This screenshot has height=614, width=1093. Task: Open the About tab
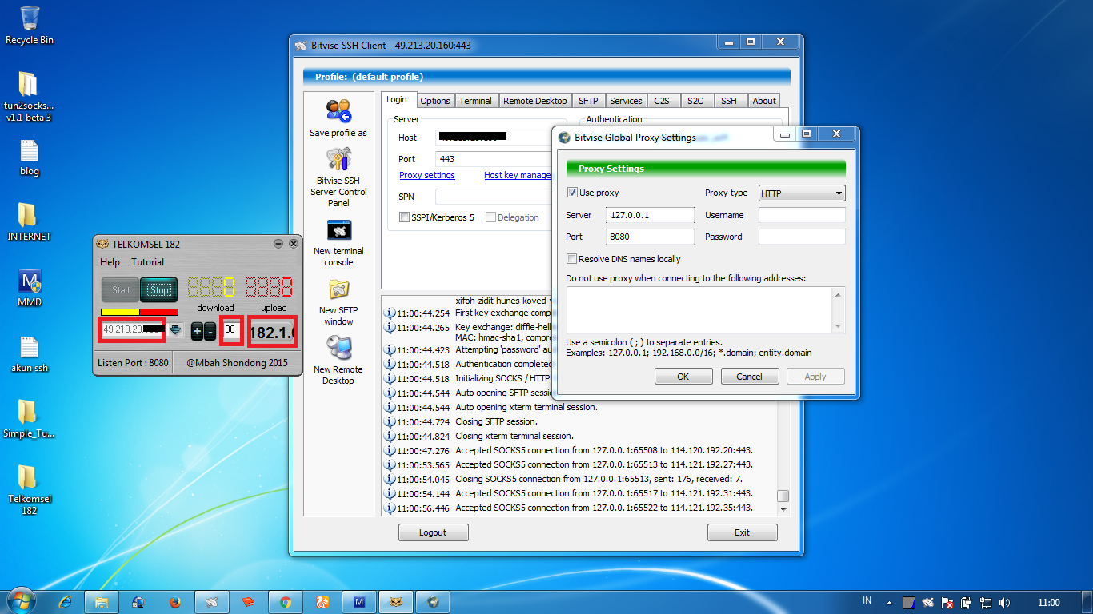[x=764, y=101]
